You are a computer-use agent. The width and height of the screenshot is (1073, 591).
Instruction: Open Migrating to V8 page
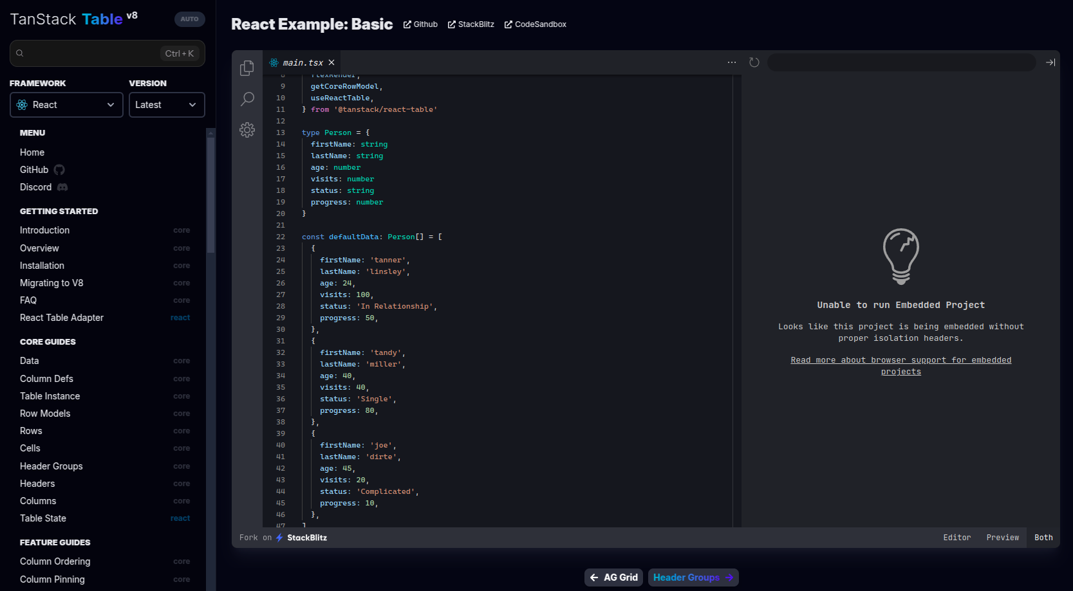(105, 283)
